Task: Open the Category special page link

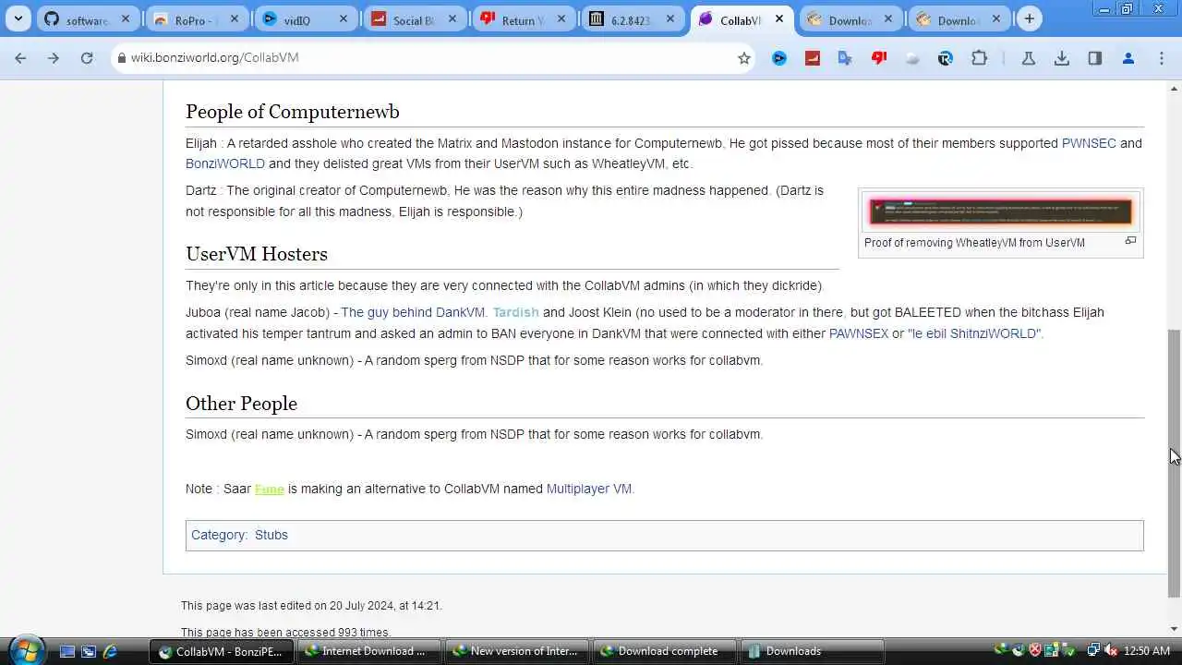Action: [218, 535]
